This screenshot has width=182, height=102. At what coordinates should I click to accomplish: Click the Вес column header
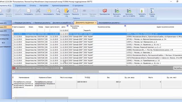(108, 77)
